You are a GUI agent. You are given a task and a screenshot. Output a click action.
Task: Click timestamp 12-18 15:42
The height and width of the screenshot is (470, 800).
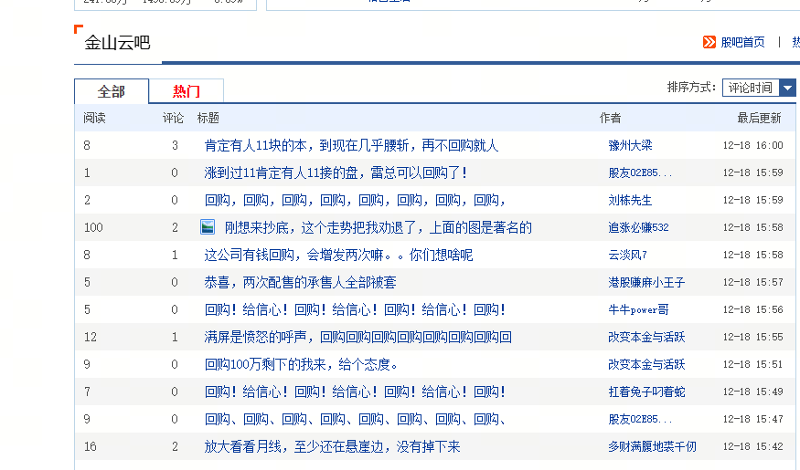[753, 447]
